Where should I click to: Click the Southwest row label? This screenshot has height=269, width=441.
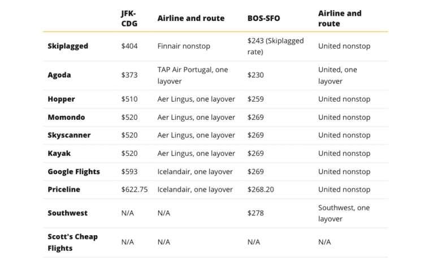pyautogui.click(x=68, y=214)
